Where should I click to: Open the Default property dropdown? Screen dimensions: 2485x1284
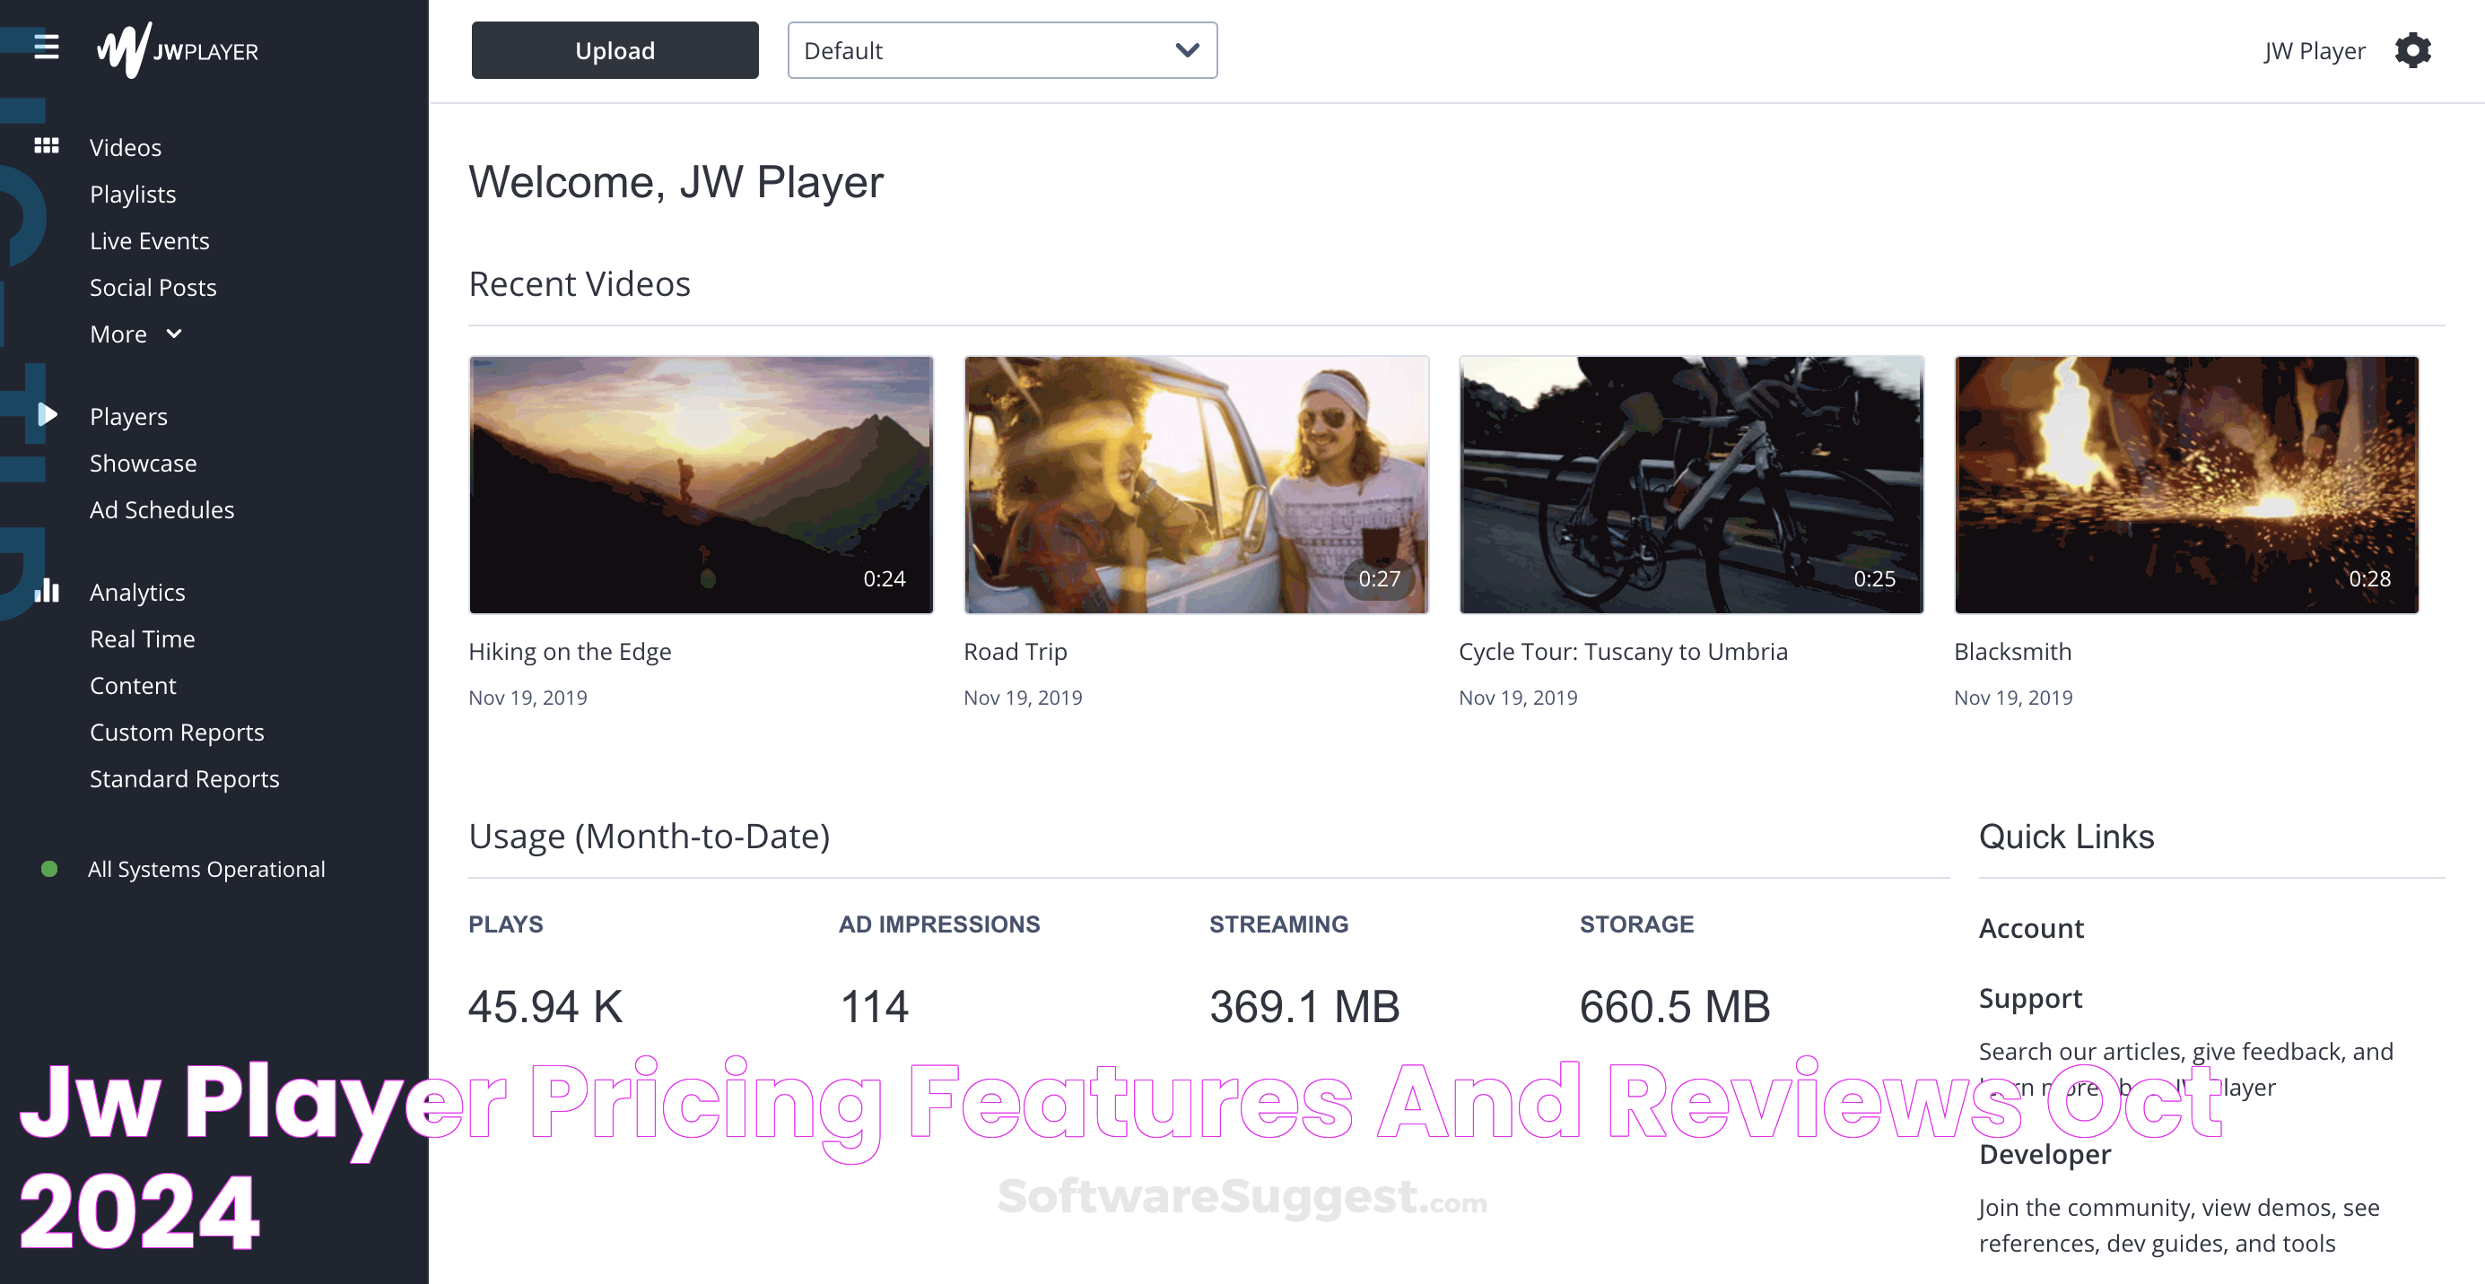pos(1001,50)
